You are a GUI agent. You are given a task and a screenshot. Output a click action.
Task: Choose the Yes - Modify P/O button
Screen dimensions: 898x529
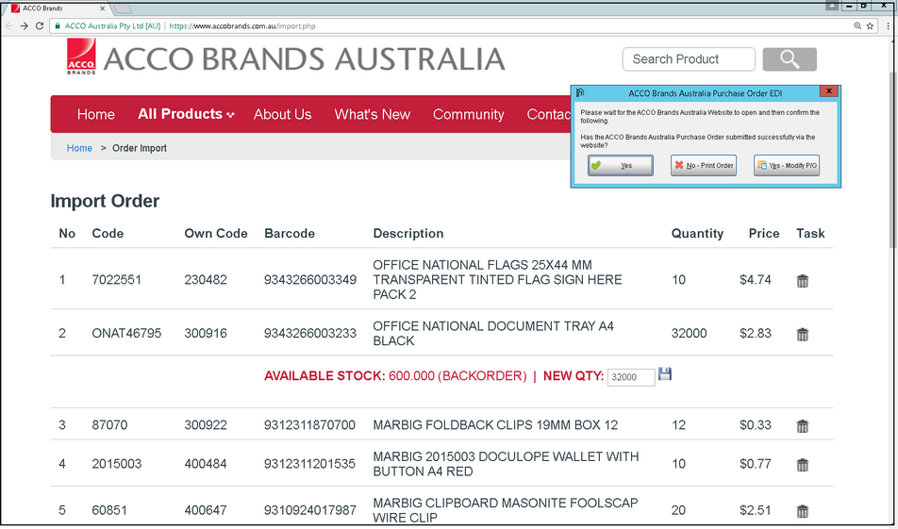pyautogui.click(x=787, y=166)
